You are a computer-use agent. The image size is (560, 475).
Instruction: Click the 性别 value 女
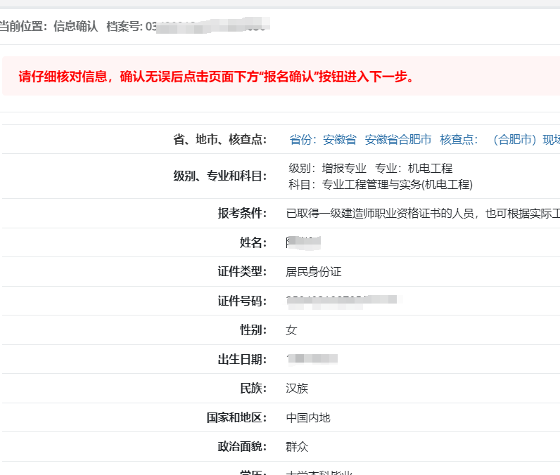(291, 330)
